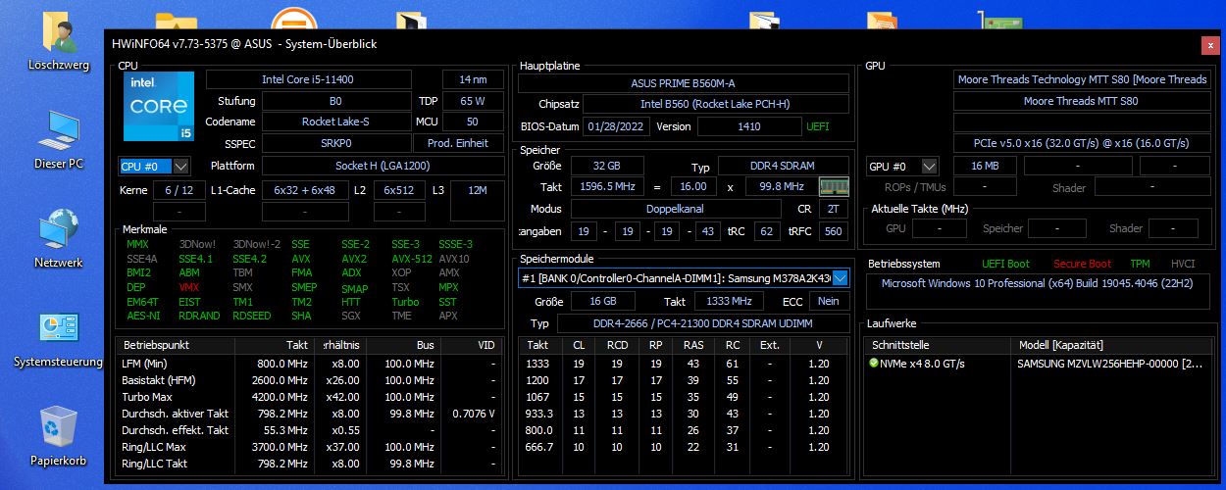Select the Netzwerk desktop icon
This screenshot has width=1226, height=490.
tap(59, 239)
